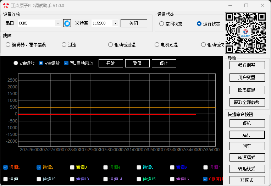Uncheck 通道2 channel checkbox

coord(39,167)
